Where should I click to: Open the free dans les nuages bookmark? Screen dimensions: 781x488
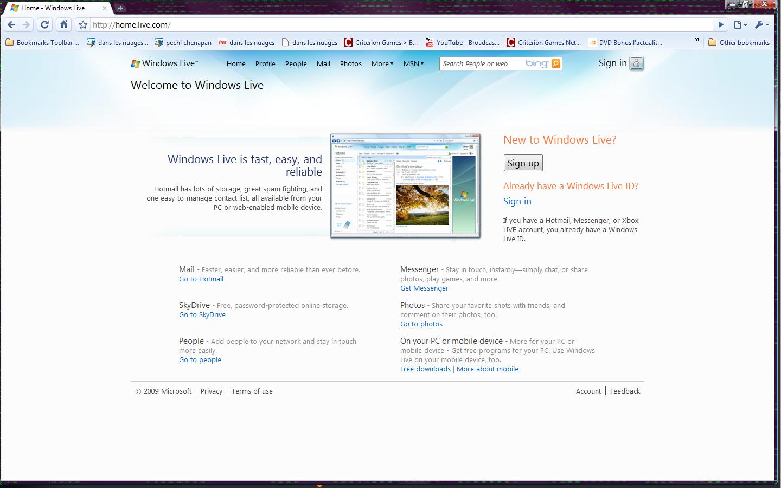pyautogui.click(x=246, y=42)
